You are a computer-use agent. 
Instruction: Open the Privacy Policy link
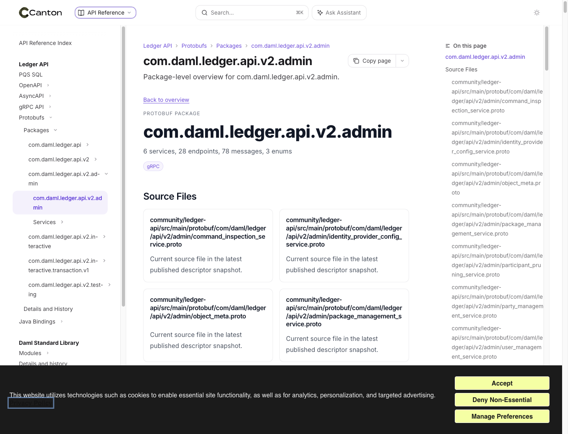point(31,403)
